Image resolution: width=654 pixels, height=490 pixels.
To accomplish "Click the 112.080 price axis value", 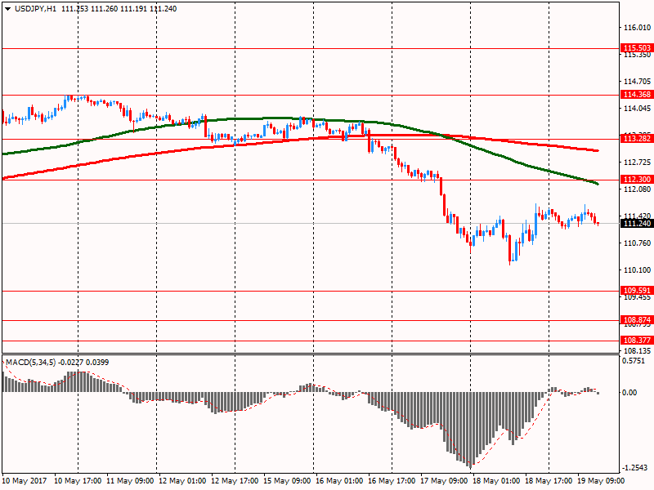I will (x=637, y=189).
